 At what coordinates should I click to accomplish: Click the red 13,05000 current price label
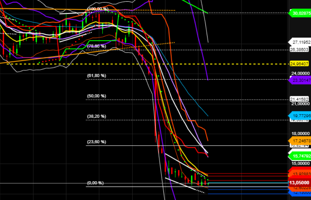(299, 183)
